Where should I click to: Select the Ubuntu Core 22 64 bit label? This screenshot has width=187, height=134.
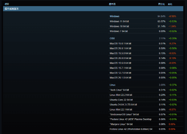tap(121, 100)
